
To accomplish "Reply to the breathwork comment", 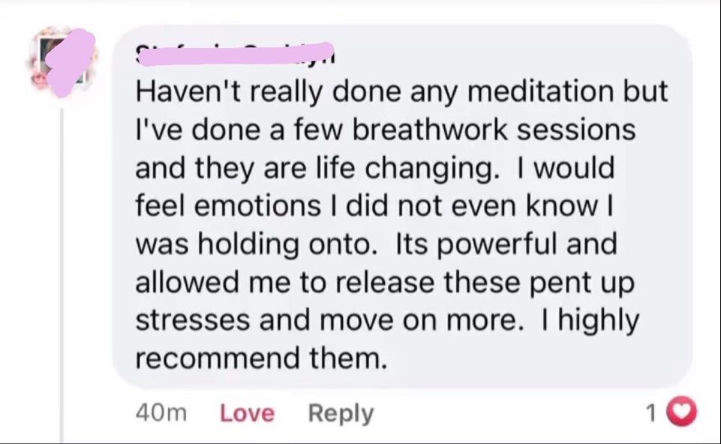I will tap(340, 413).
